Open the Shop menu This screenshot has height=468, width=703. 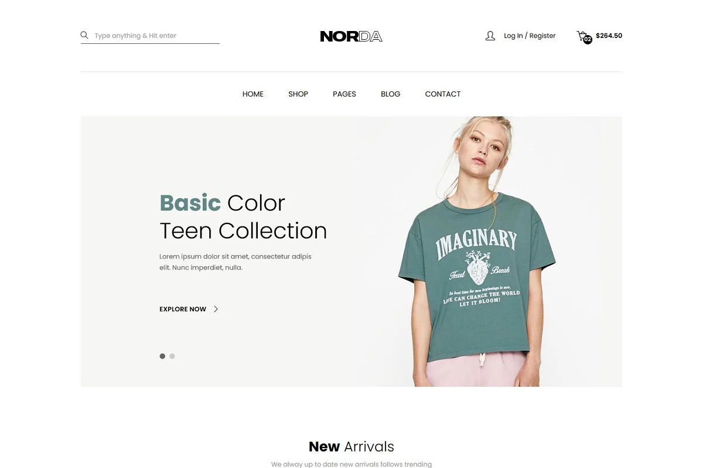tap(298, 94)
